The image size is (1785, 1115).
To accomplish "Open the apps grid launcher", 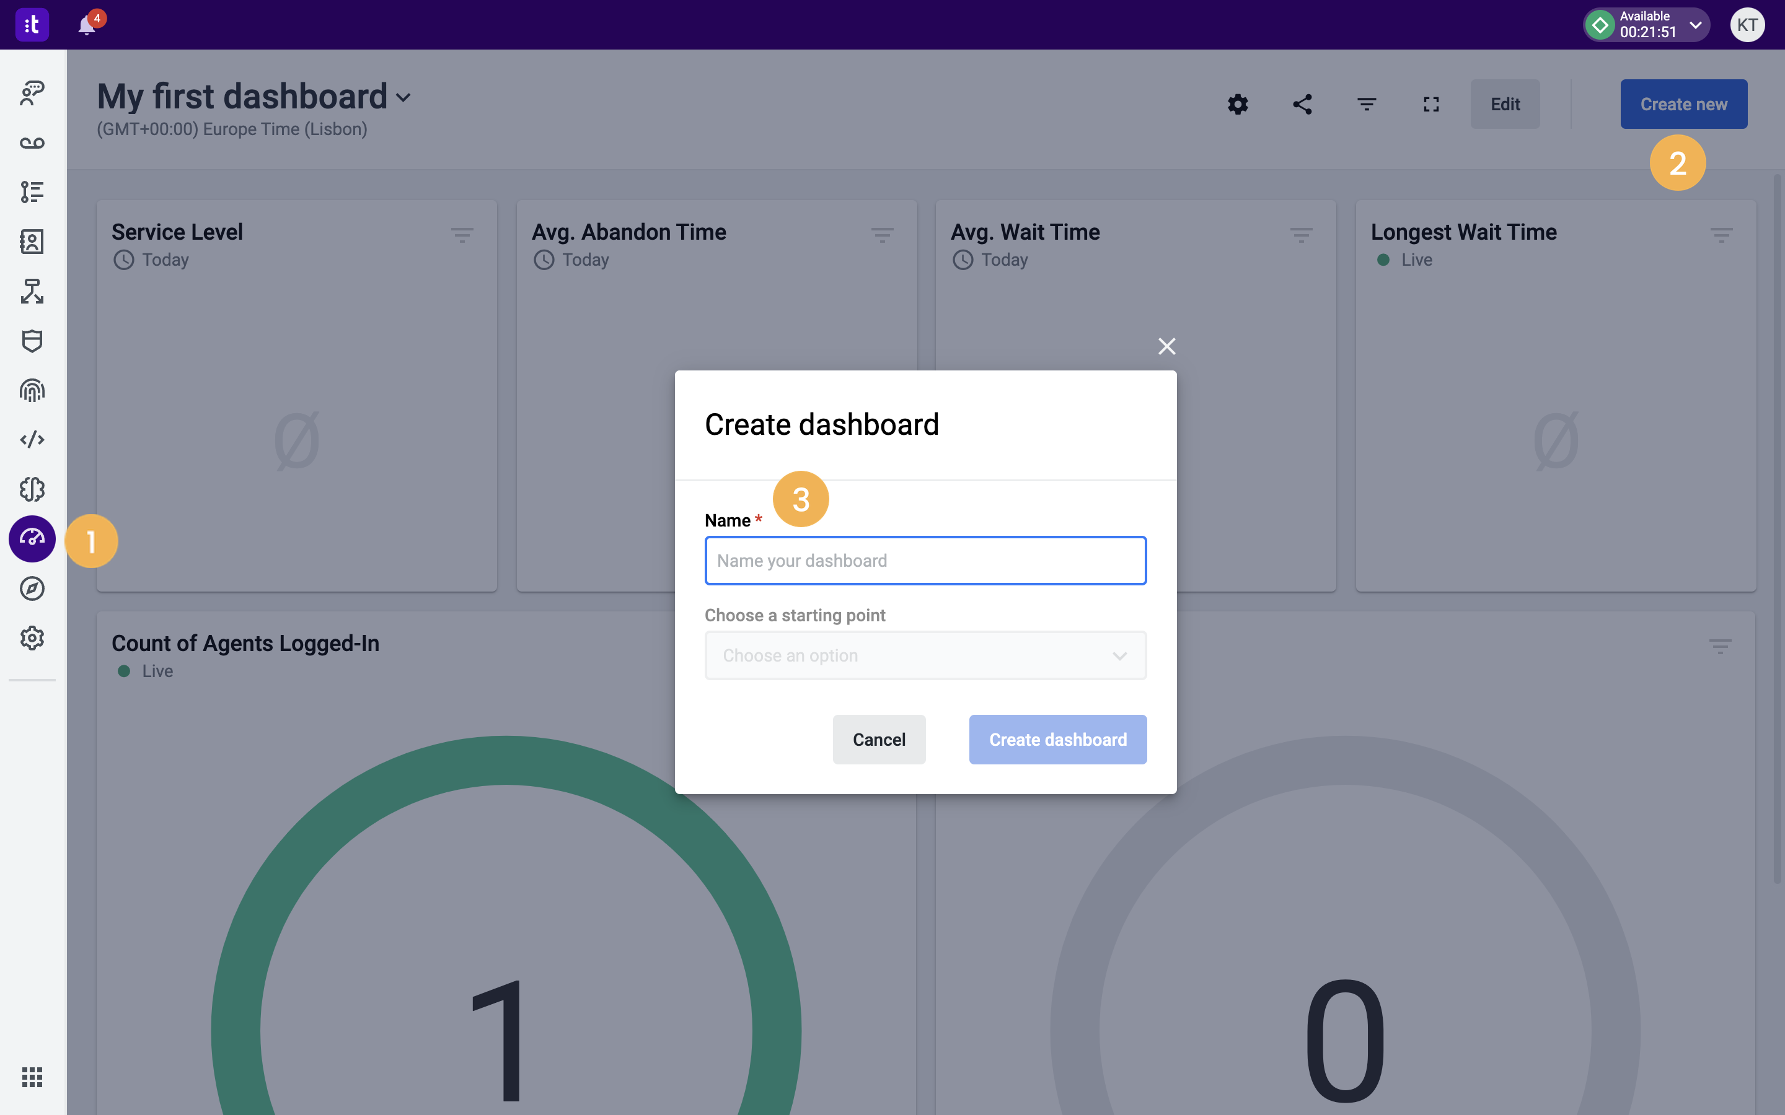I will [x=32, y=1077].
